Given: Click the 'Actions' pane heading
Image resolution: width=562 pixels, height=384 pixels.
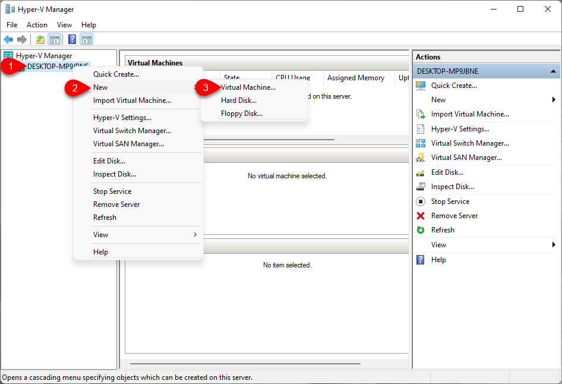Looking at the screenshot, I should click(x=428, y=57).
